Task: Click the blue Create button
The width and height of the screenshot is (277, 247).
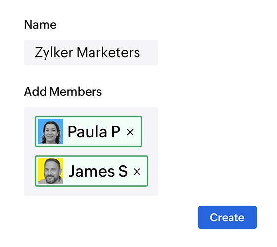Action: [x=228, y=217]
